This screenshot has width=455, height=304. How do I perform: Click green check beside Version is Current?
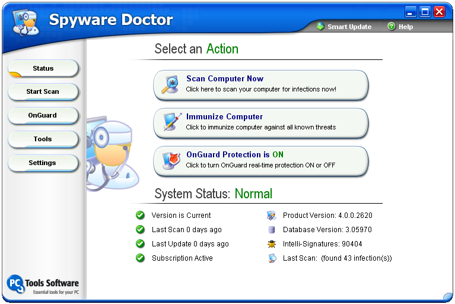pos(140,215)
